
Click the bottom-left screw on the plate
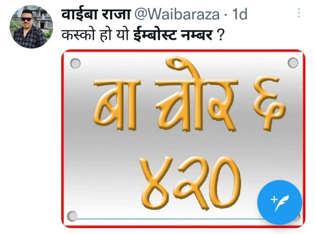tap(72, 216)
